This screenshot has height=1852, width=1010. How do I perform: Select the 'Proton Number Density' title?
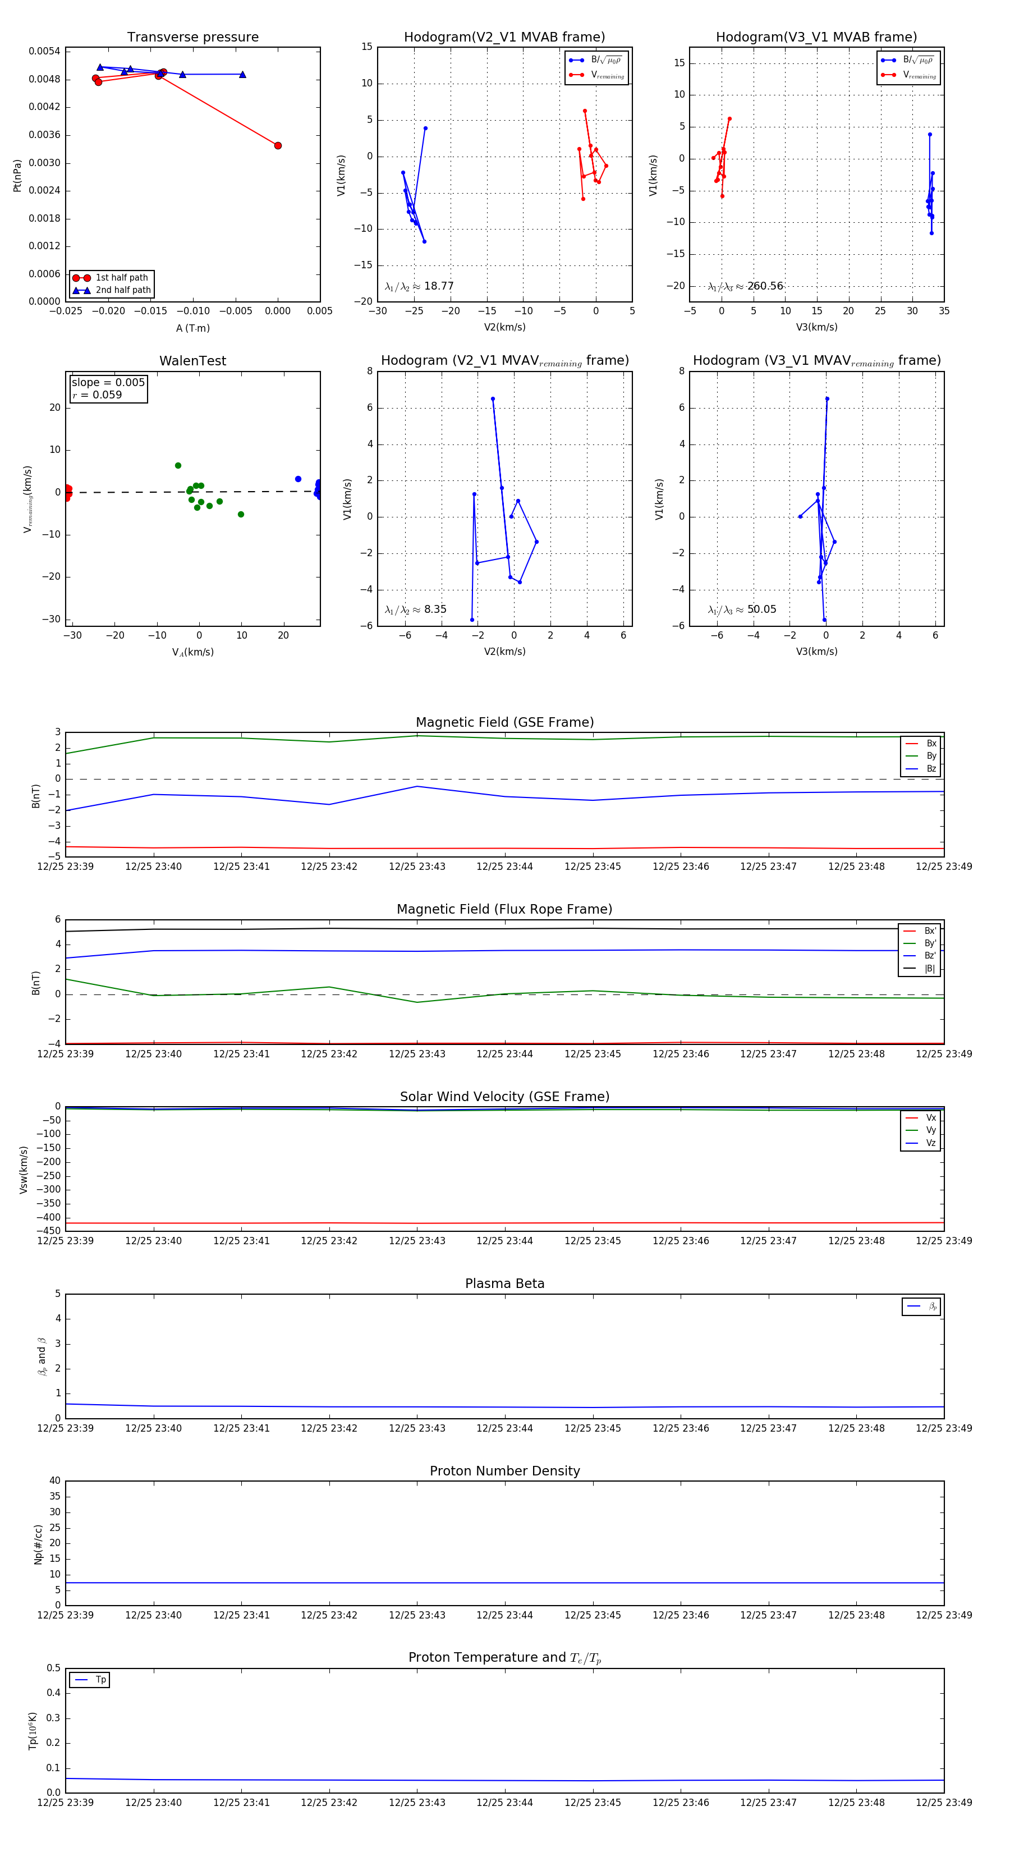tap(504, 1471)
